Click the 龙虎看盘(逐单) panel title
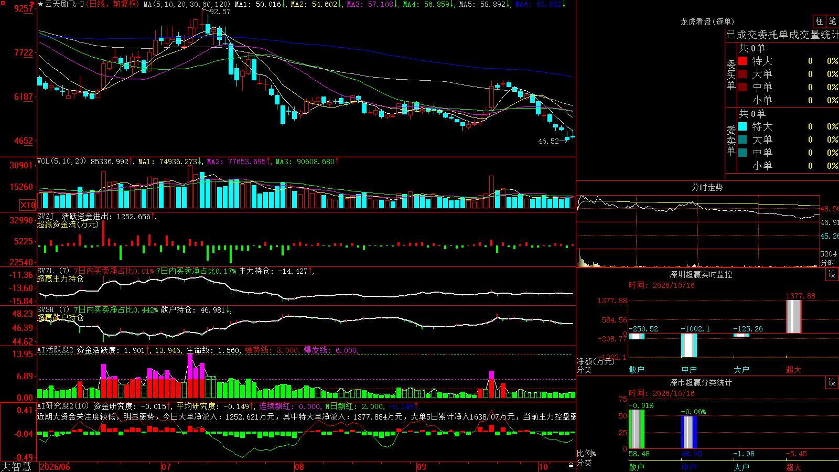 pyautogui.click(x=707, y=22)
